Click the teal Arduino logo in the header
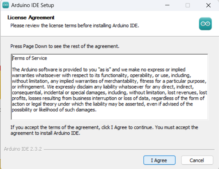 pos(205,23)
